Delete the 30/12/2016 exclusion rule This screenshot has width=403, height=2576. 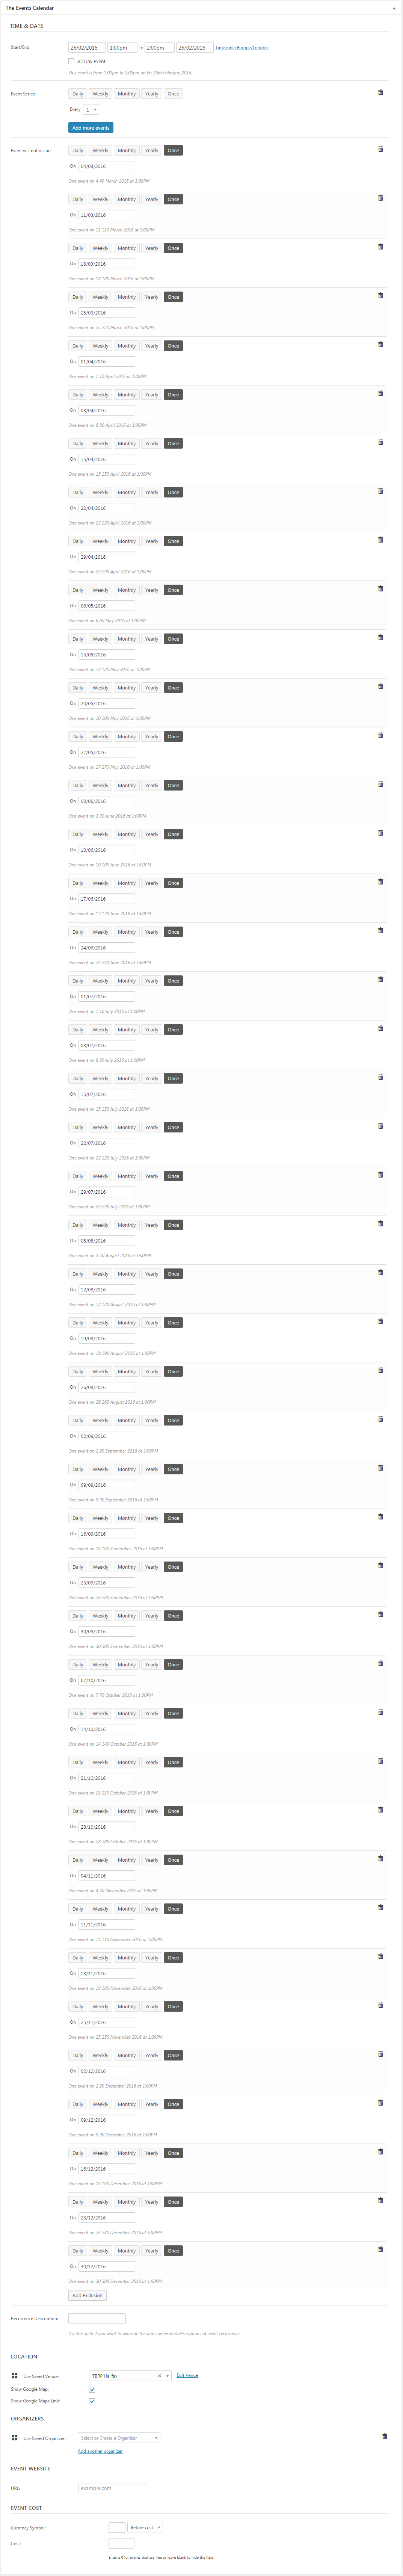coord(380,2249)
